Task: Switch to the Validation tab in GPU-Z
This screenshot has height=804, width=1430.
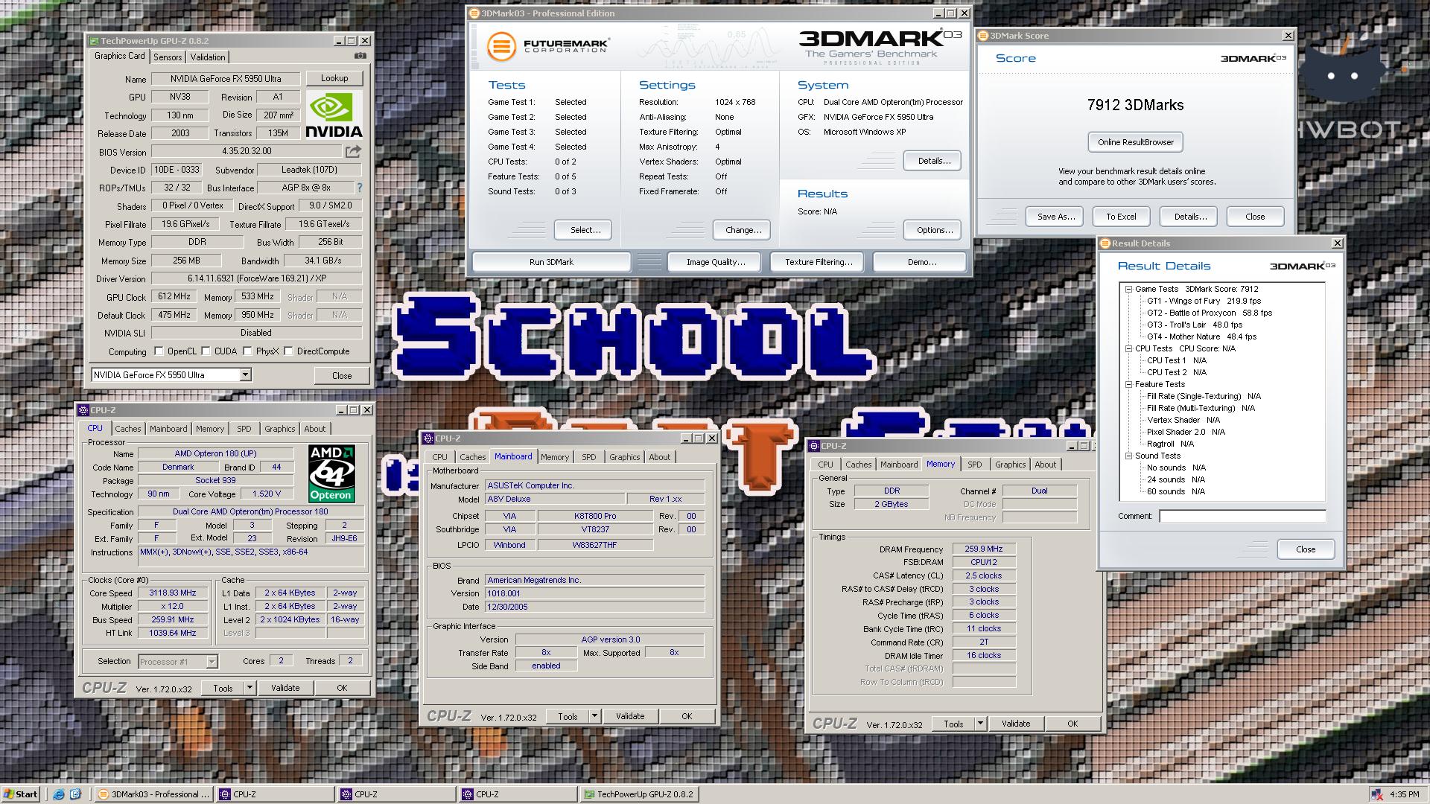Action: [208, 57]
